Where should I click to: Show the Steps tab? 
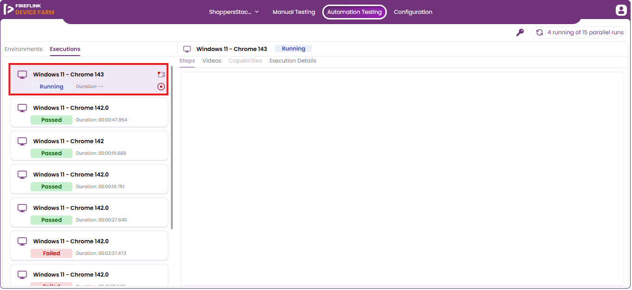187,61
